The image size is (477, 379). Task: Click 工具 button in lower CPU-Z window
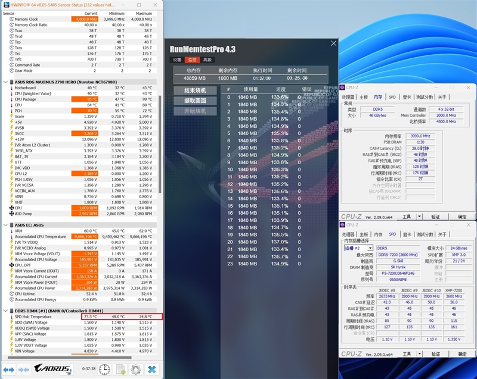(x=407, y=354)
